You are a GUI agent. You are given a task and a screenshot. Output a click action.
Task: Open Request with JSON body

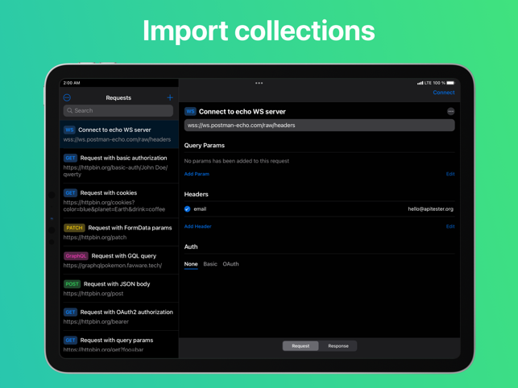point(119,288)
